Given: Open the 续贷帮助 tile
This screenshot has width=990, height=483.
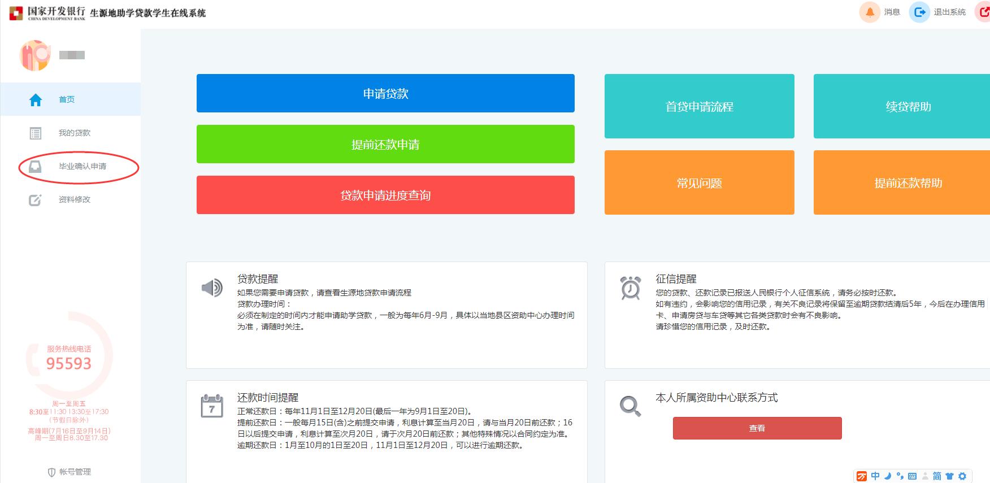Looking at the screenshot, I should 908,106.
